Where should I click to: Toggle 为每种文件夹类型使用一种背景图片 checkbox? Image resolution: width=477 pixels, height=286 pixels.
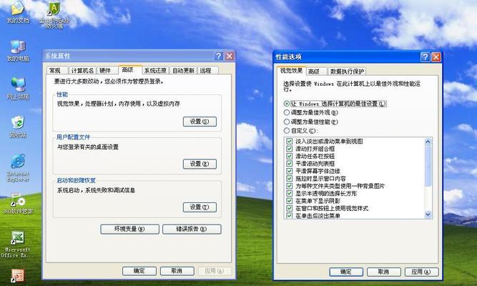point(290,186)
